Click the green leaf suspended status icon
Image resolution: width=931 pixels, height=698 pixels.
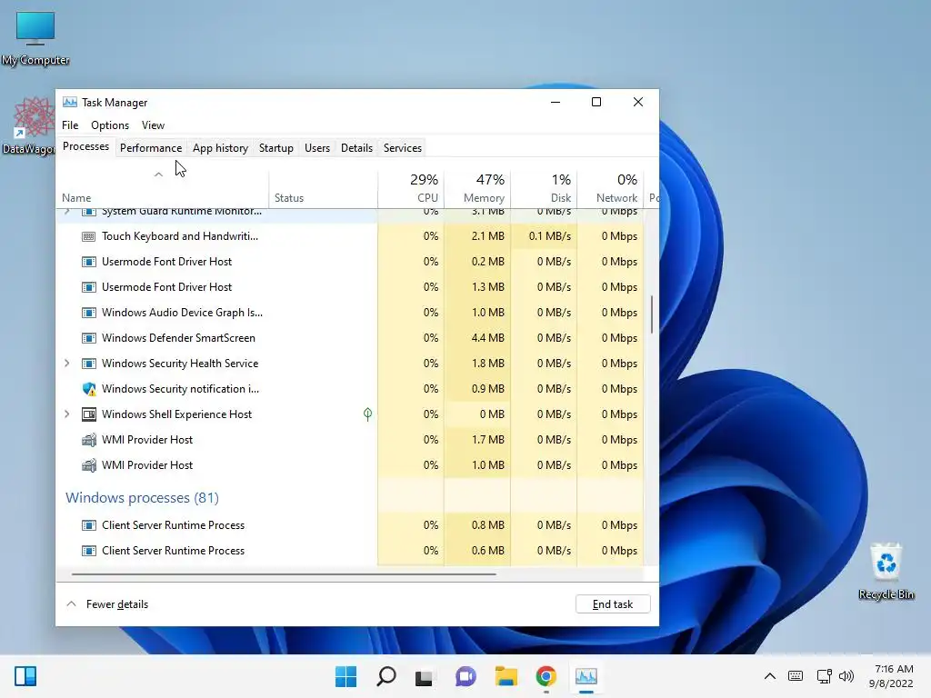coord(367,414)
